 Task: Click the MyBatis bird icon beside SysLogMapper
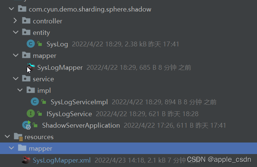click(31, 67)
